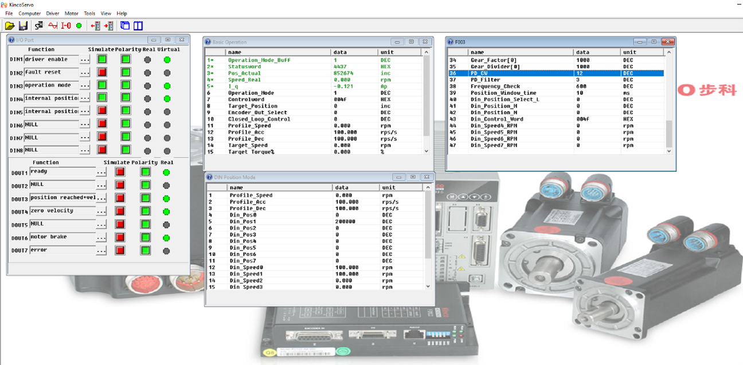
Task: Click the cascade windows toolbar icon
Action: click(124, 26)
